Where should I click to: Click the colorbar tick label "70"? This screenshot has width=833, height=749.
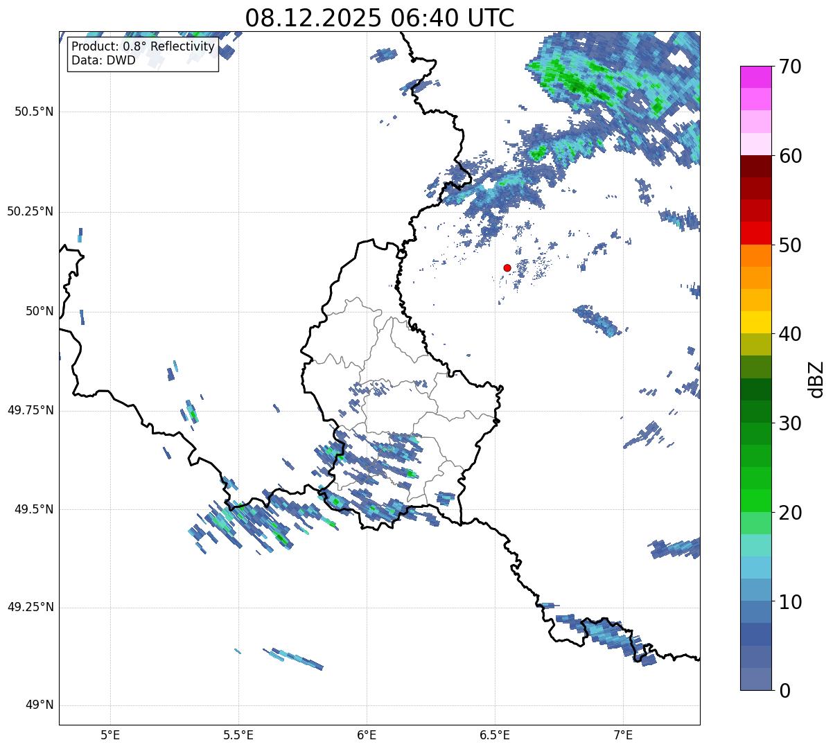click(x=790, y=67)
